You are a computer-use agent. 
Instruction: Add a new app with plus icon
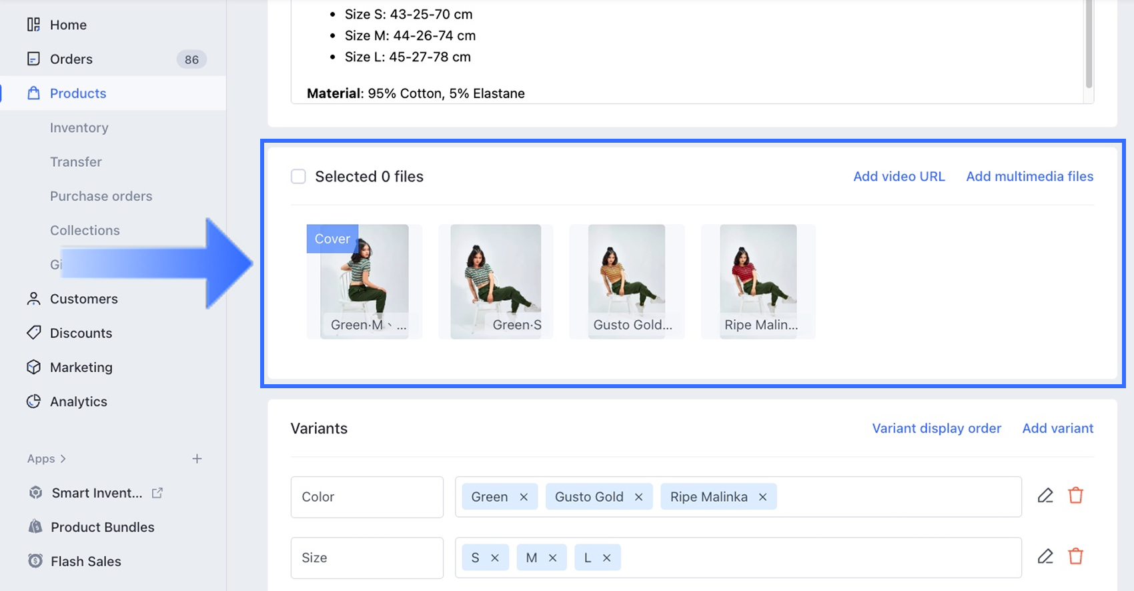point(197,458)
